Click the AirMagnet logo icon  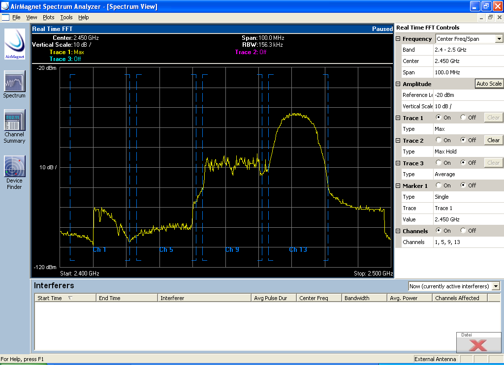[x=14, y=44]
